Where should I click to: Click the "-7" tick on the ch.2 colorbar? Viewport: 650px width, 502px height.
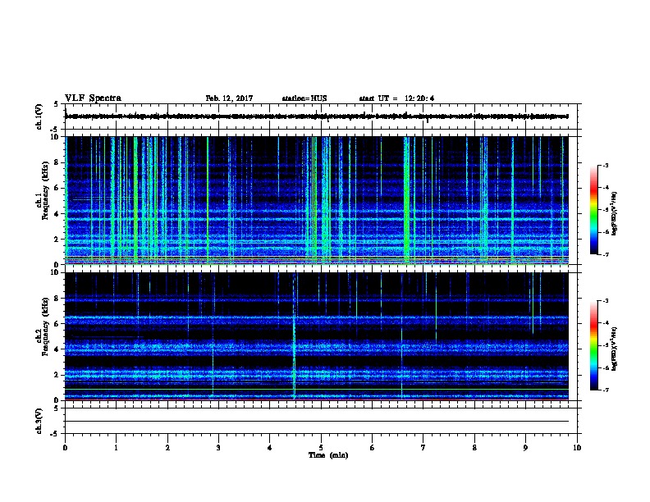pos(605,390)
